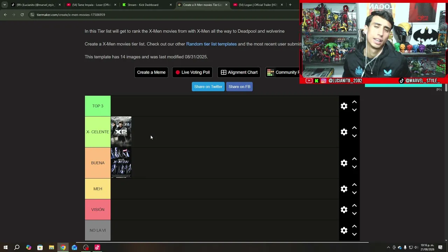Open the Windows notification center
The image size is (448, 252).
click(440, 247)
